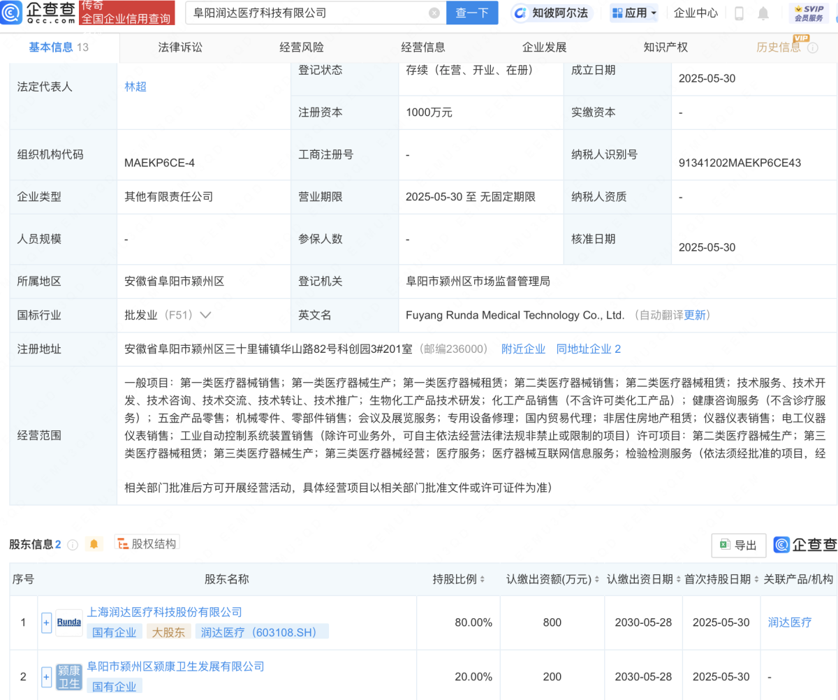Screen dimensions: 838x700
Task: Click the taxpayer ID 91341202MAEKP6CE43
Action: (740, 163)
